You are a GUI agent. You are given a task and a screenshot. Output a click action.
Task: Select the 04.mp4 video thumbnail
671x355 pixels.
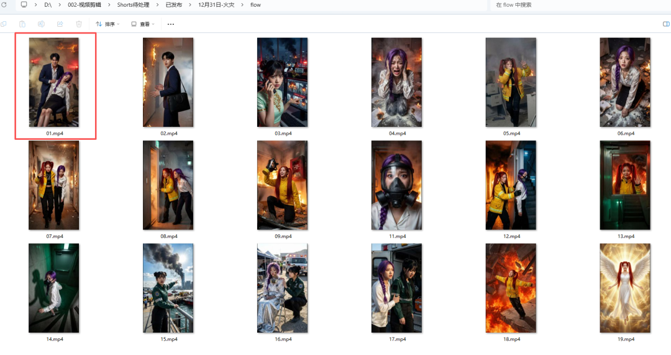(396, 82)
